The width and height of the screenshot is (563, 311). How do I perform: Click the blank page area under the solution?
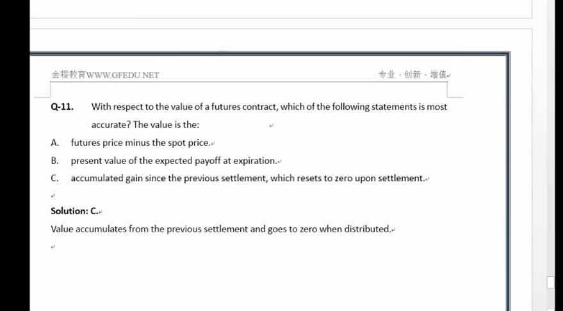click(269, 280)
